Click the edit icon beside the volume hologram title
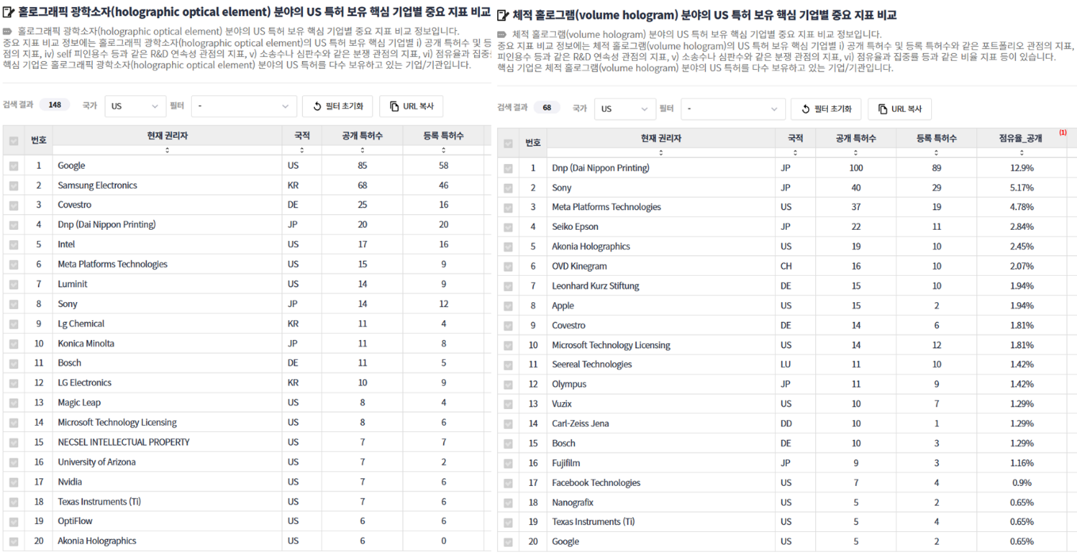The image size is (1077, 555). click(503, 15)
